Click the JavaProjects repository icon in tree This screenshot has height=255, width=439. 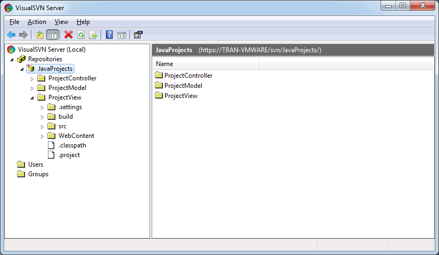pyautogui.click(x=31, y=68)
